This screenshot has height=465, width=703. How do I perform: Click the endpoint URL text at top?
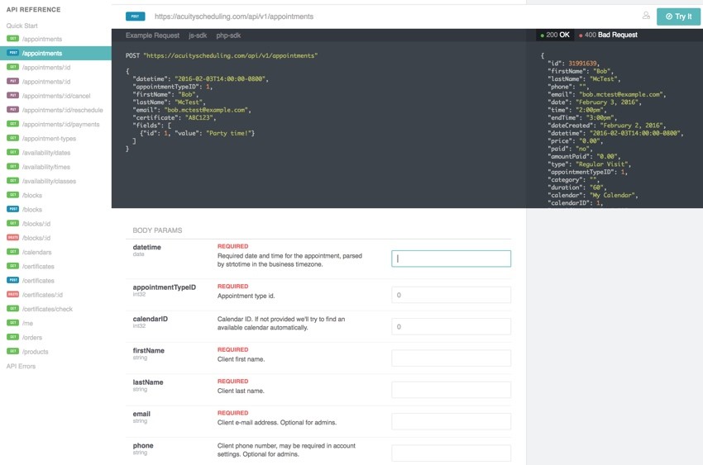(x=234, y=17)
